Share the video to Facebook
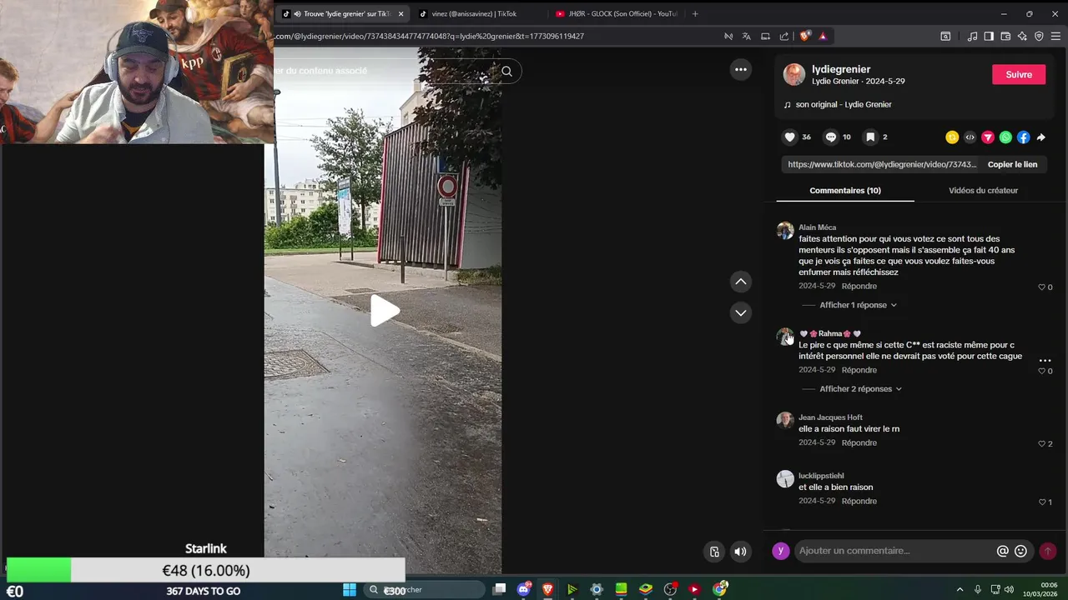Screen dimensions: 1068x600 [1023, 137]
